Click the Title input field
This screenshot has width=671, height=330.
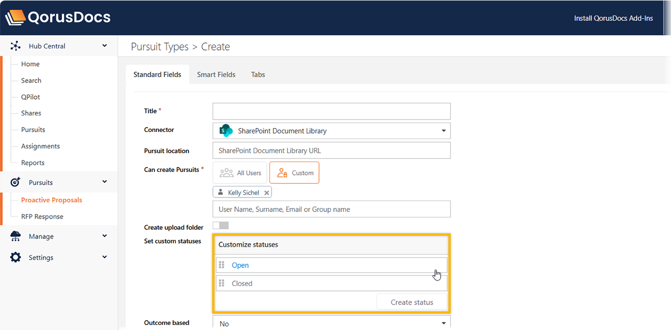pyautogui.click(x=331, y=111)
